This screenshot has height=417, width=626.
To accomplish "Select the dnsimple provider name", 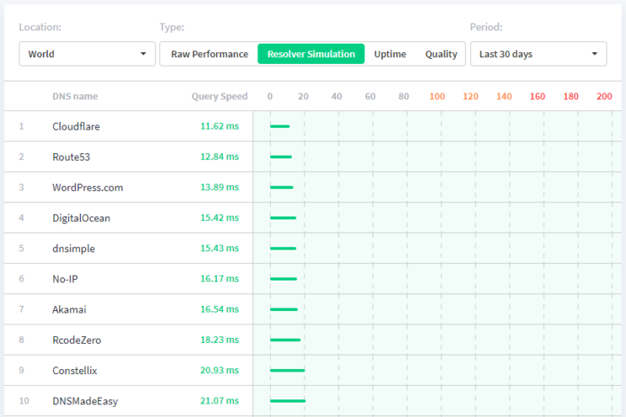I will point(74,249).
